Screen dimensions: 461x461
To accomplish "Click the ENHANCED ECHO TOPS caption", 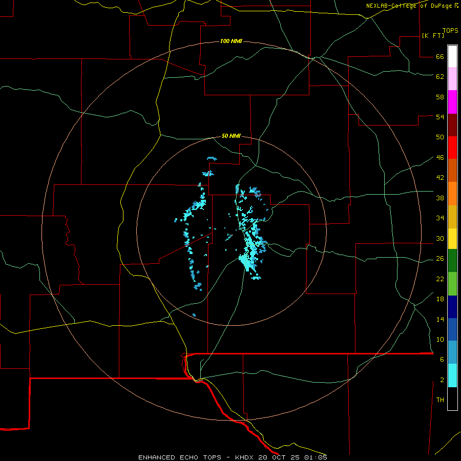I will tap(180, 457).
